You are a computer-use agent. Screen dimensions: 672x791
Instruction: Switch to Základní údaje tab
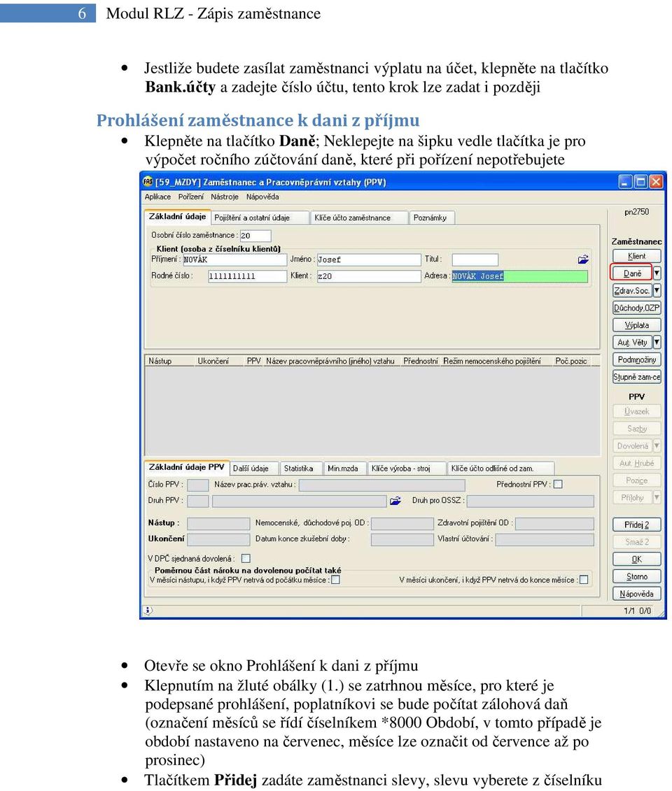point(177,216)
